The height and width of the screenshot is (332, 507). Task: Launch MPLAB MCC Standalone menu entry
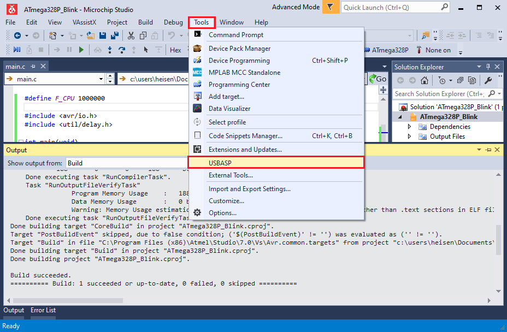click(x=276, y=73)
